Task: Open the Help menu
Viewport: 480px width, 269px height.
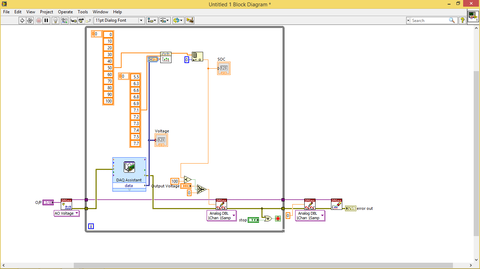Action: (118, 12)
